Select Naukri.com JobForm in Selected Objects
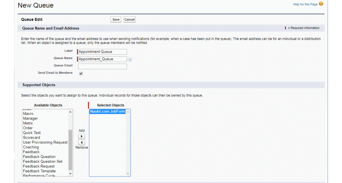Viewport: 342px width, 183px height. (x=107, y=111)
